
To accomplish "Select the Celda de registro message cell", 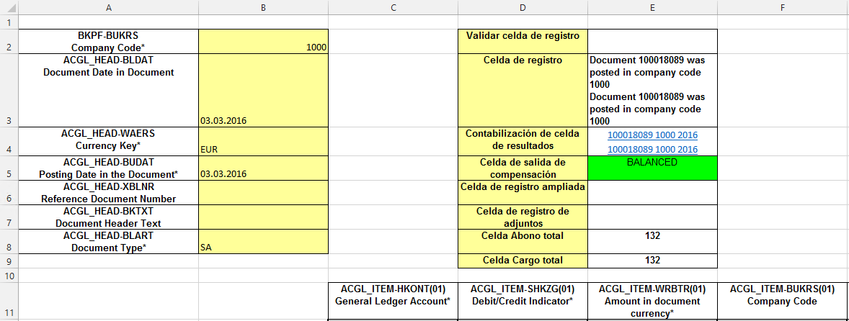I will point(652,91).
